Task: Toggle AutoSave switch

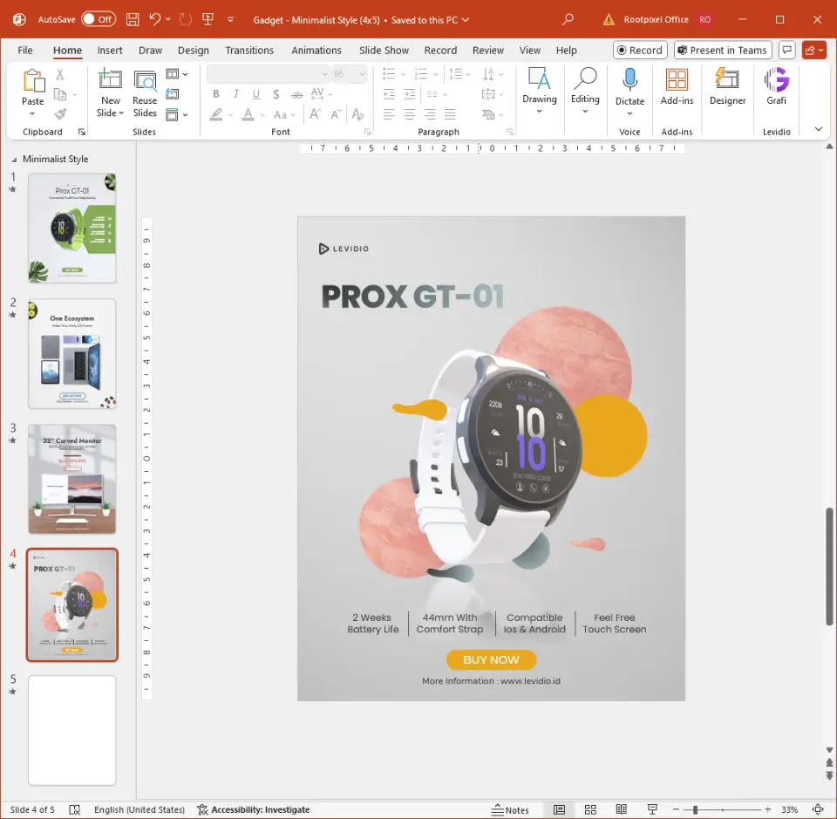Action: 99,19
